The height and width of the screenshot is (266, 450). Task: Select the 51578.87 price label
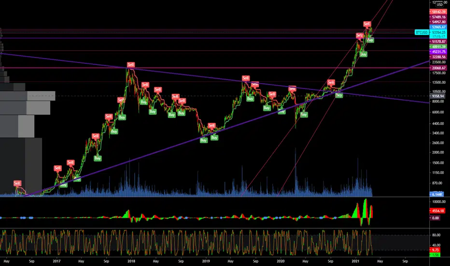[438, 42]
